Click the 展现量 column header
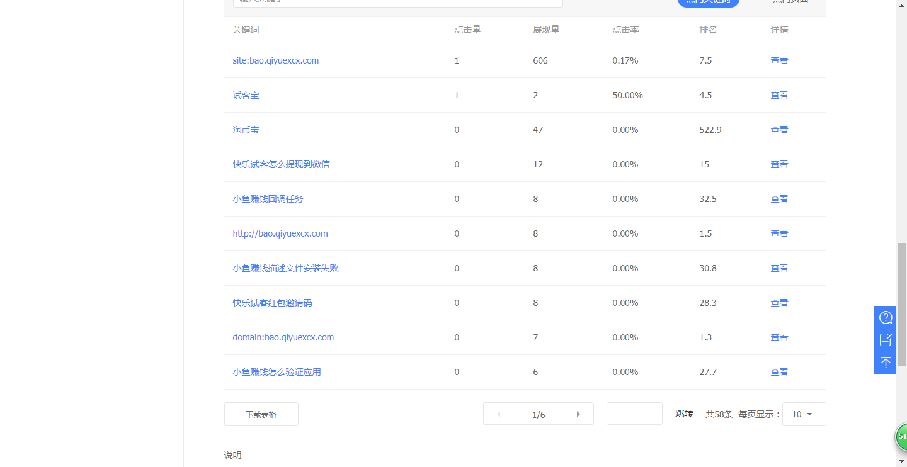 (x=546, y=30)
